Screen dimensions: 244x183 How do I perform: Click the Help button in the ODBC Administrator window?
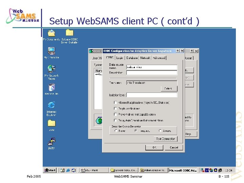[x=191, y=134]
